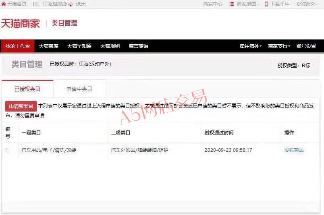Open the 天猫首页 link
This screenshot has height=215, width=324.
[17, 4]
